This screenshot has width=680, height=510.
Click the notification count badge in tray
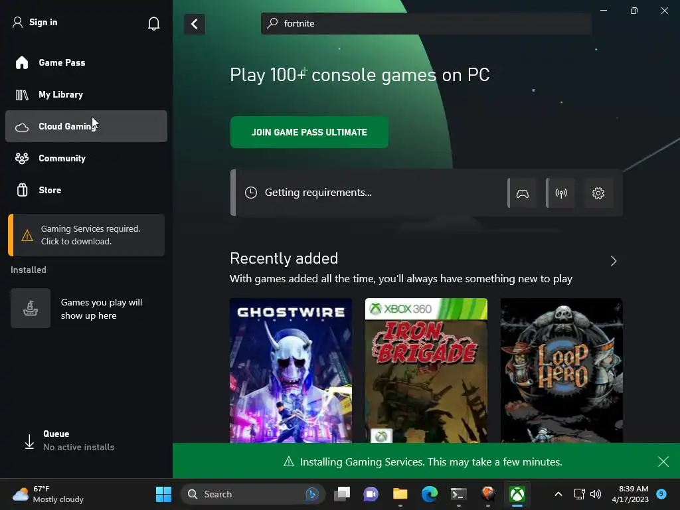[661, 494]
